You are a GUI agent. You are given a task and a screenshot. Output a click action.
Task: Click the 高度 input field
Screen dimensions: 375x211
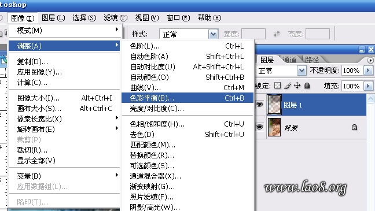pos(318,34)
